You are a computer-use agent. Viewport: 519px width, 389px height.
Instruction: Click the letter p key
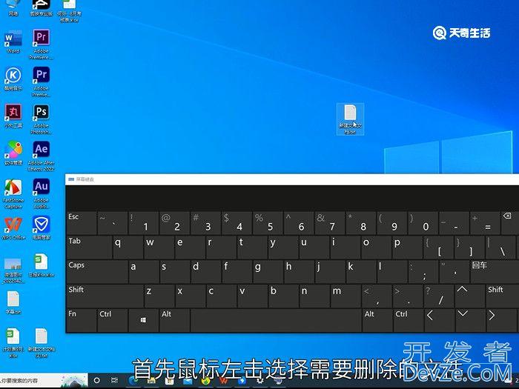click(x=408, y=247)
